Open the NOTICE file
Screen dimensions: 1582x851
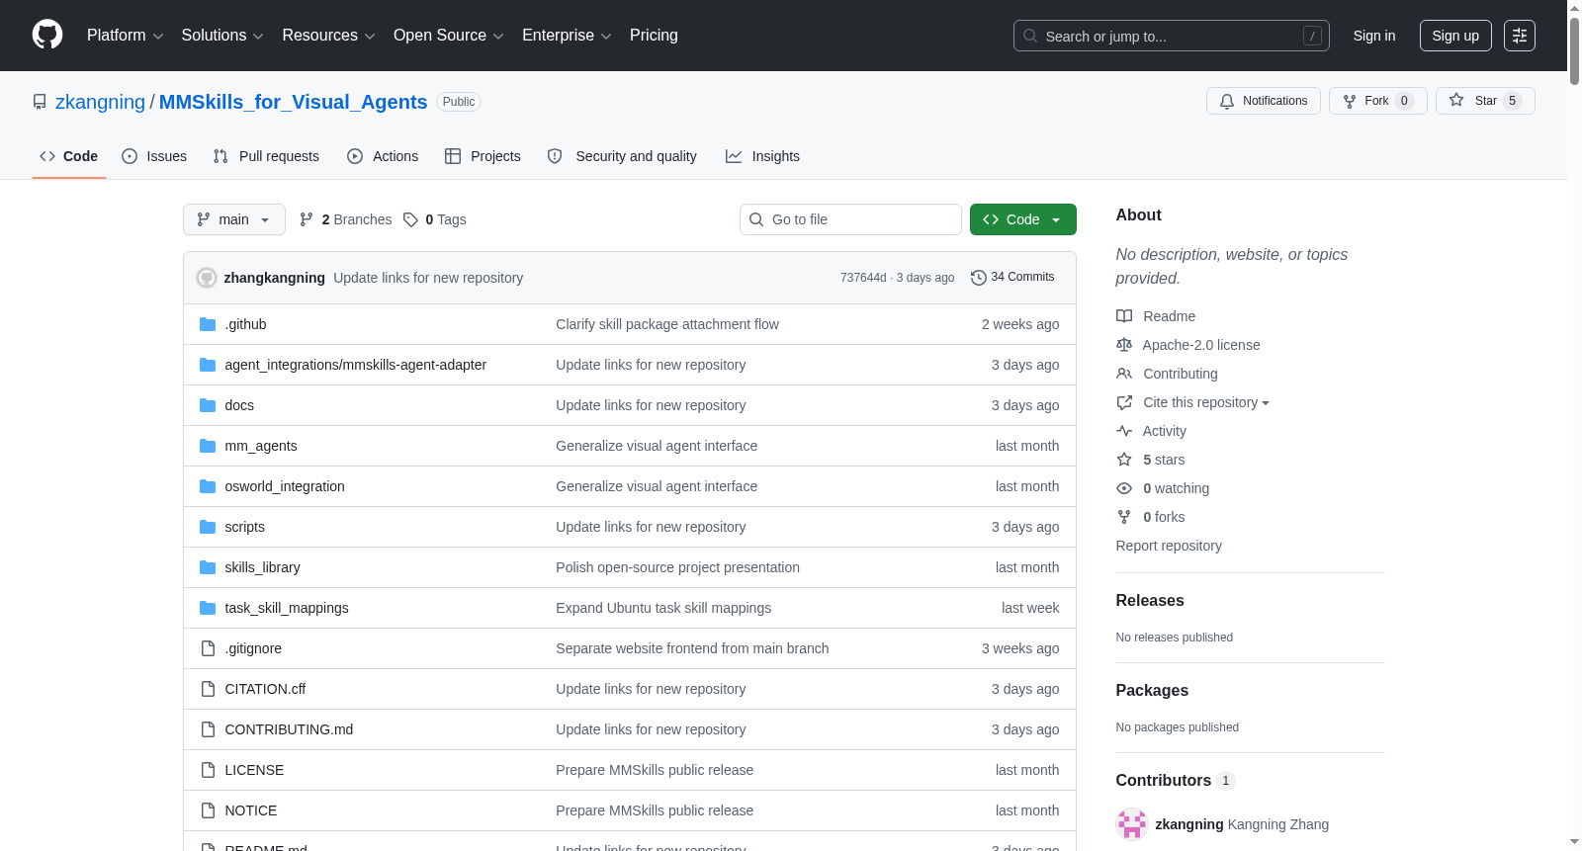point(251,810)
